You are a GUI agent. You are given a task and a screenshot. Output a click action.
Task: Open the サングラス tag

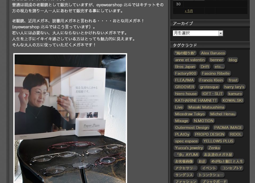pos(184,175)
